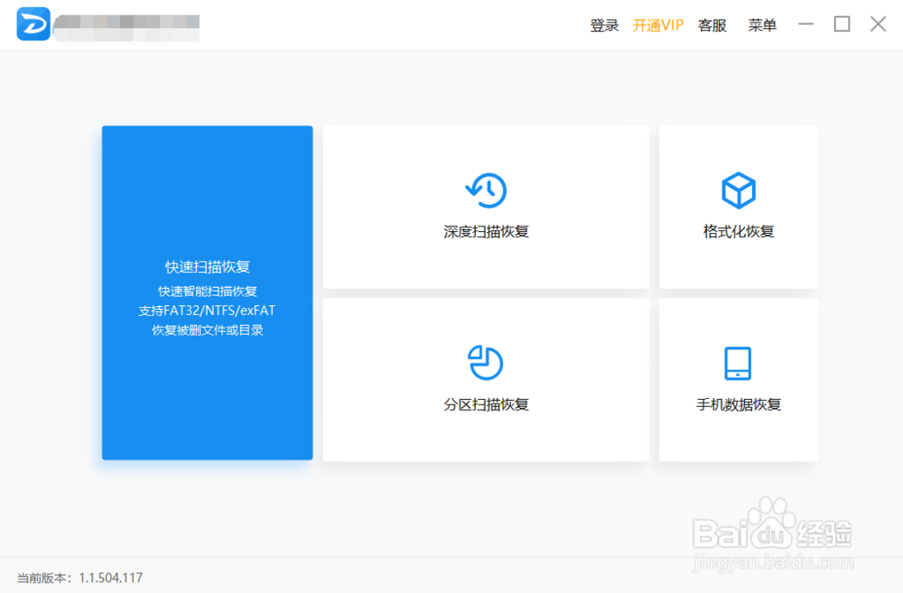Start 快速扫描恢复 from the blue card
Image resolution: width=903 pixels, height=593 pixels.
pos(207,292)
